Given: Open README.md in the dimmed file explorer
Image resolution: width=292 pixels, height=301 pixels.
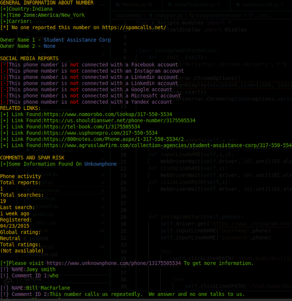Looking at the screenshot, I should point(43,254).
